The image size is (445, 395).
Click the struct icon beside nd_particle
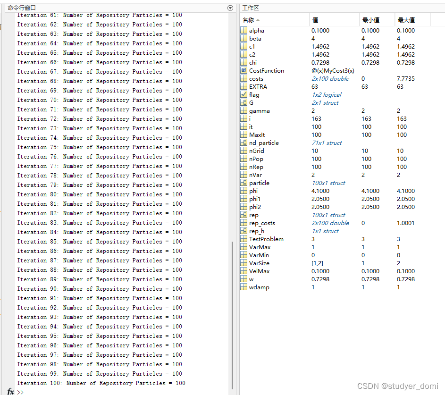[x=243, y=143]
